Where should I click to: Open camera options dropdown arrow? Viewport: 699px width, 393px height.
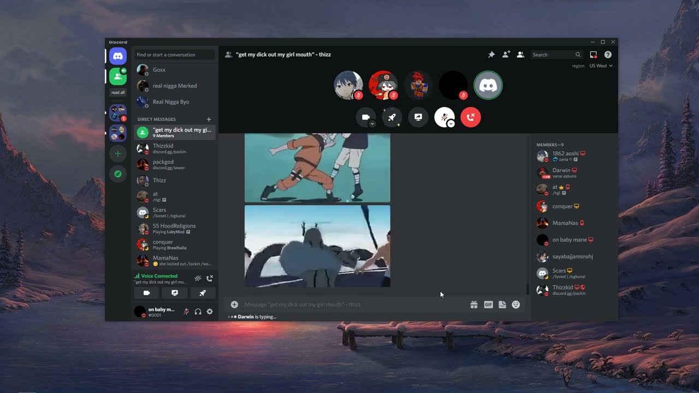click(372, 124)
